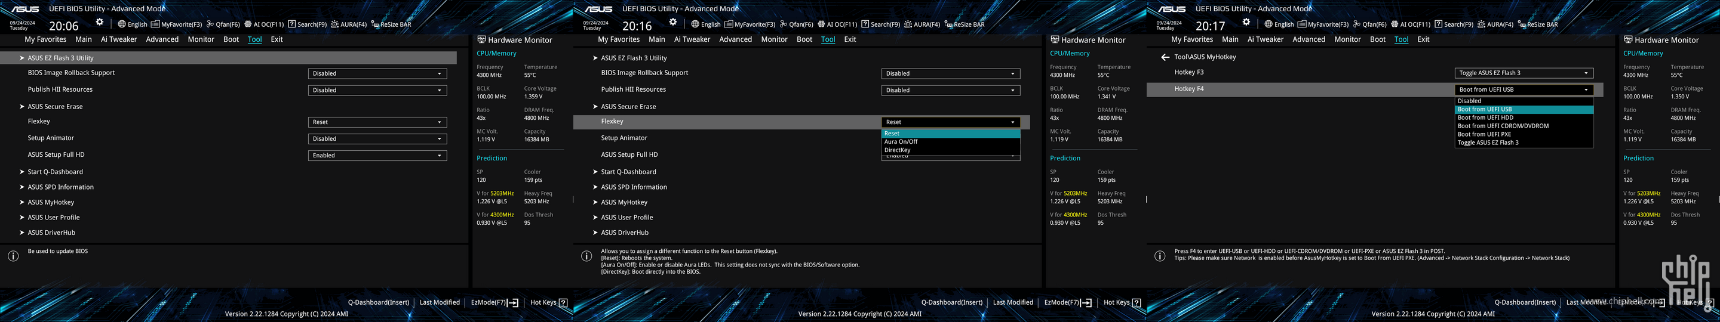Choose Toggle ASUS EZ Flash 3 in Hotkey F4 list
Image resolution: width=1720 pixels, height=322 pixels.
pos(1524,143)
